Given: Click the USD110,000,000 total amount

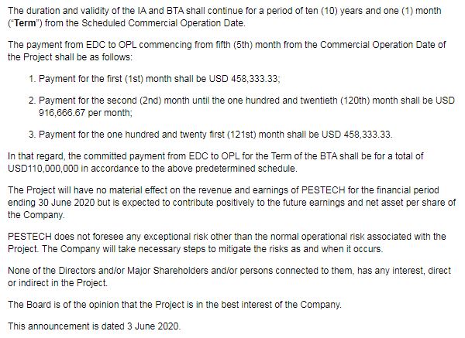Looking at the screenshot, I should 43,169.
